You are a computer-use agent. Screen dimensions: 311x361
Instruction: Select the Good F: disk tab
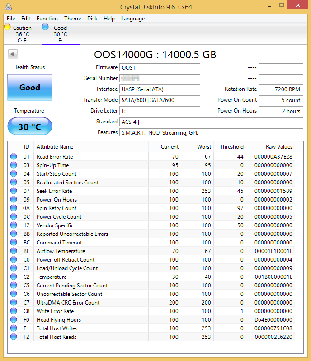click(61, 34)
